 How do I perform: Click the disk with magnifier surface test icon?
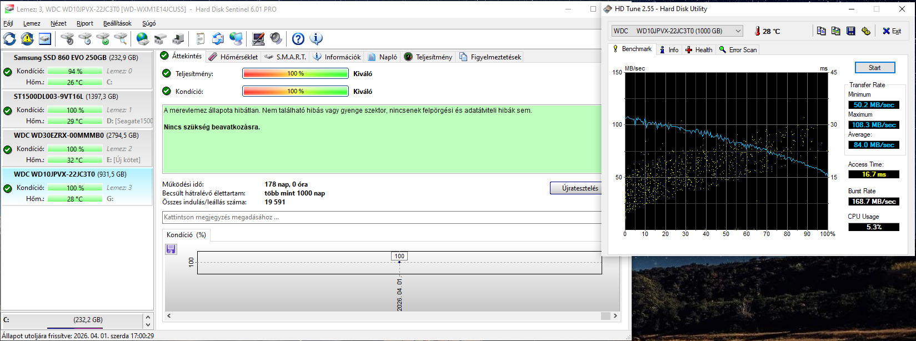(x=121, y=38)
